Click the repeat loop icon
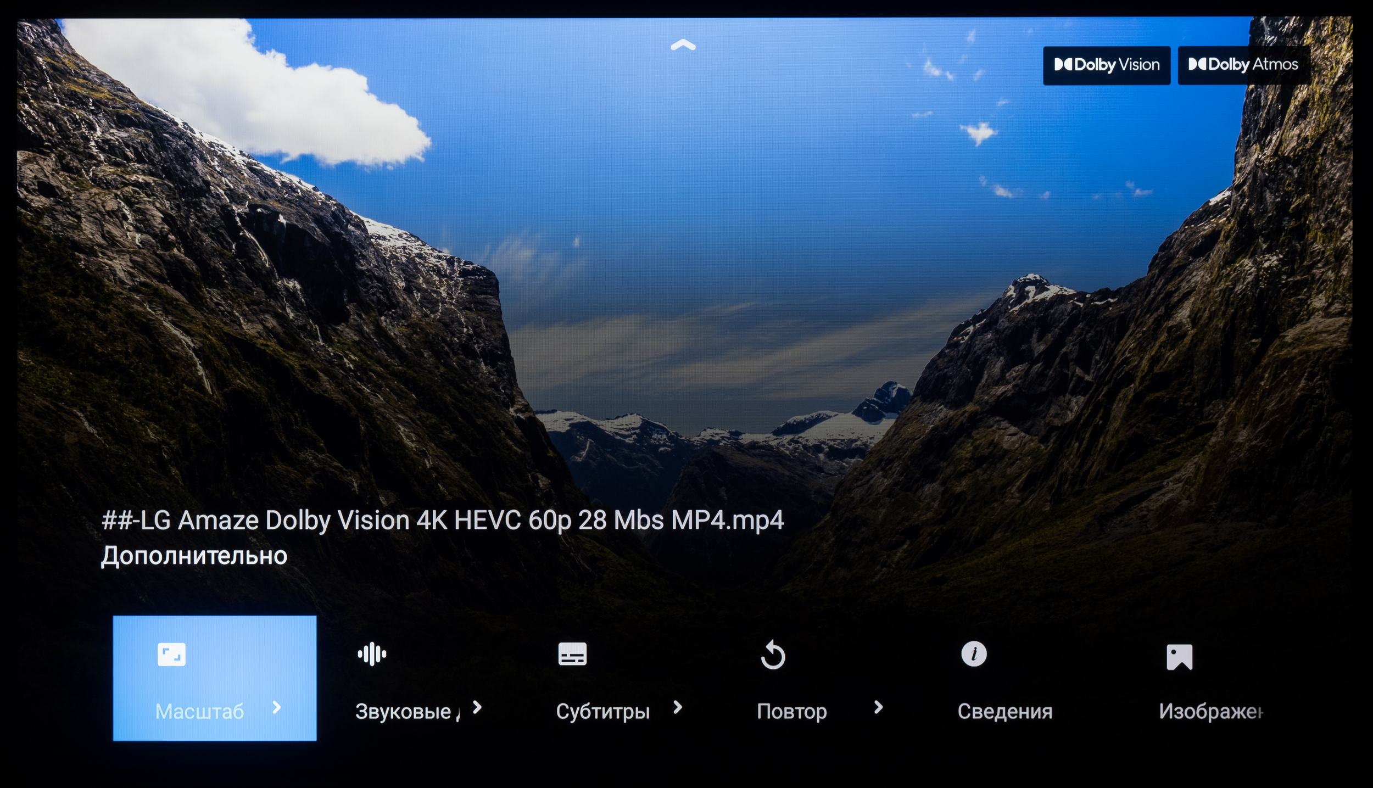The image size is (1373, 788). (x=773, y=655)
